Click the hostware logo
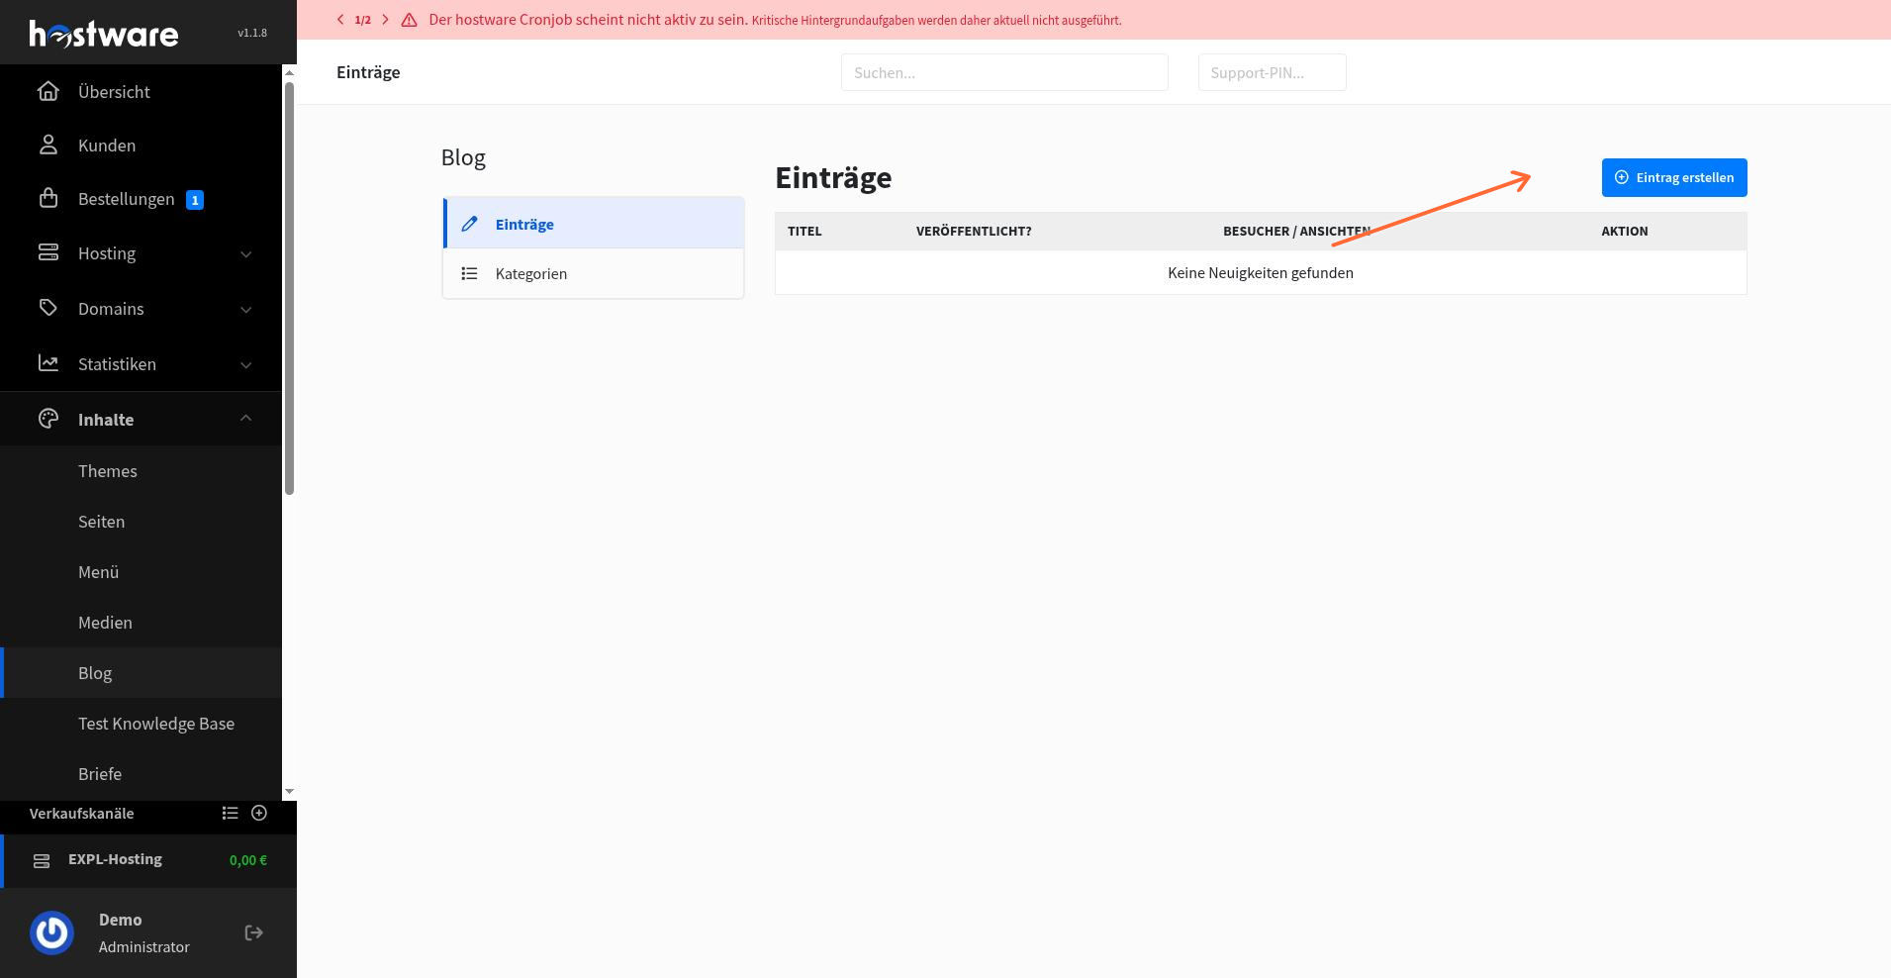This screenshot has height=978, width=1891. 104,34
